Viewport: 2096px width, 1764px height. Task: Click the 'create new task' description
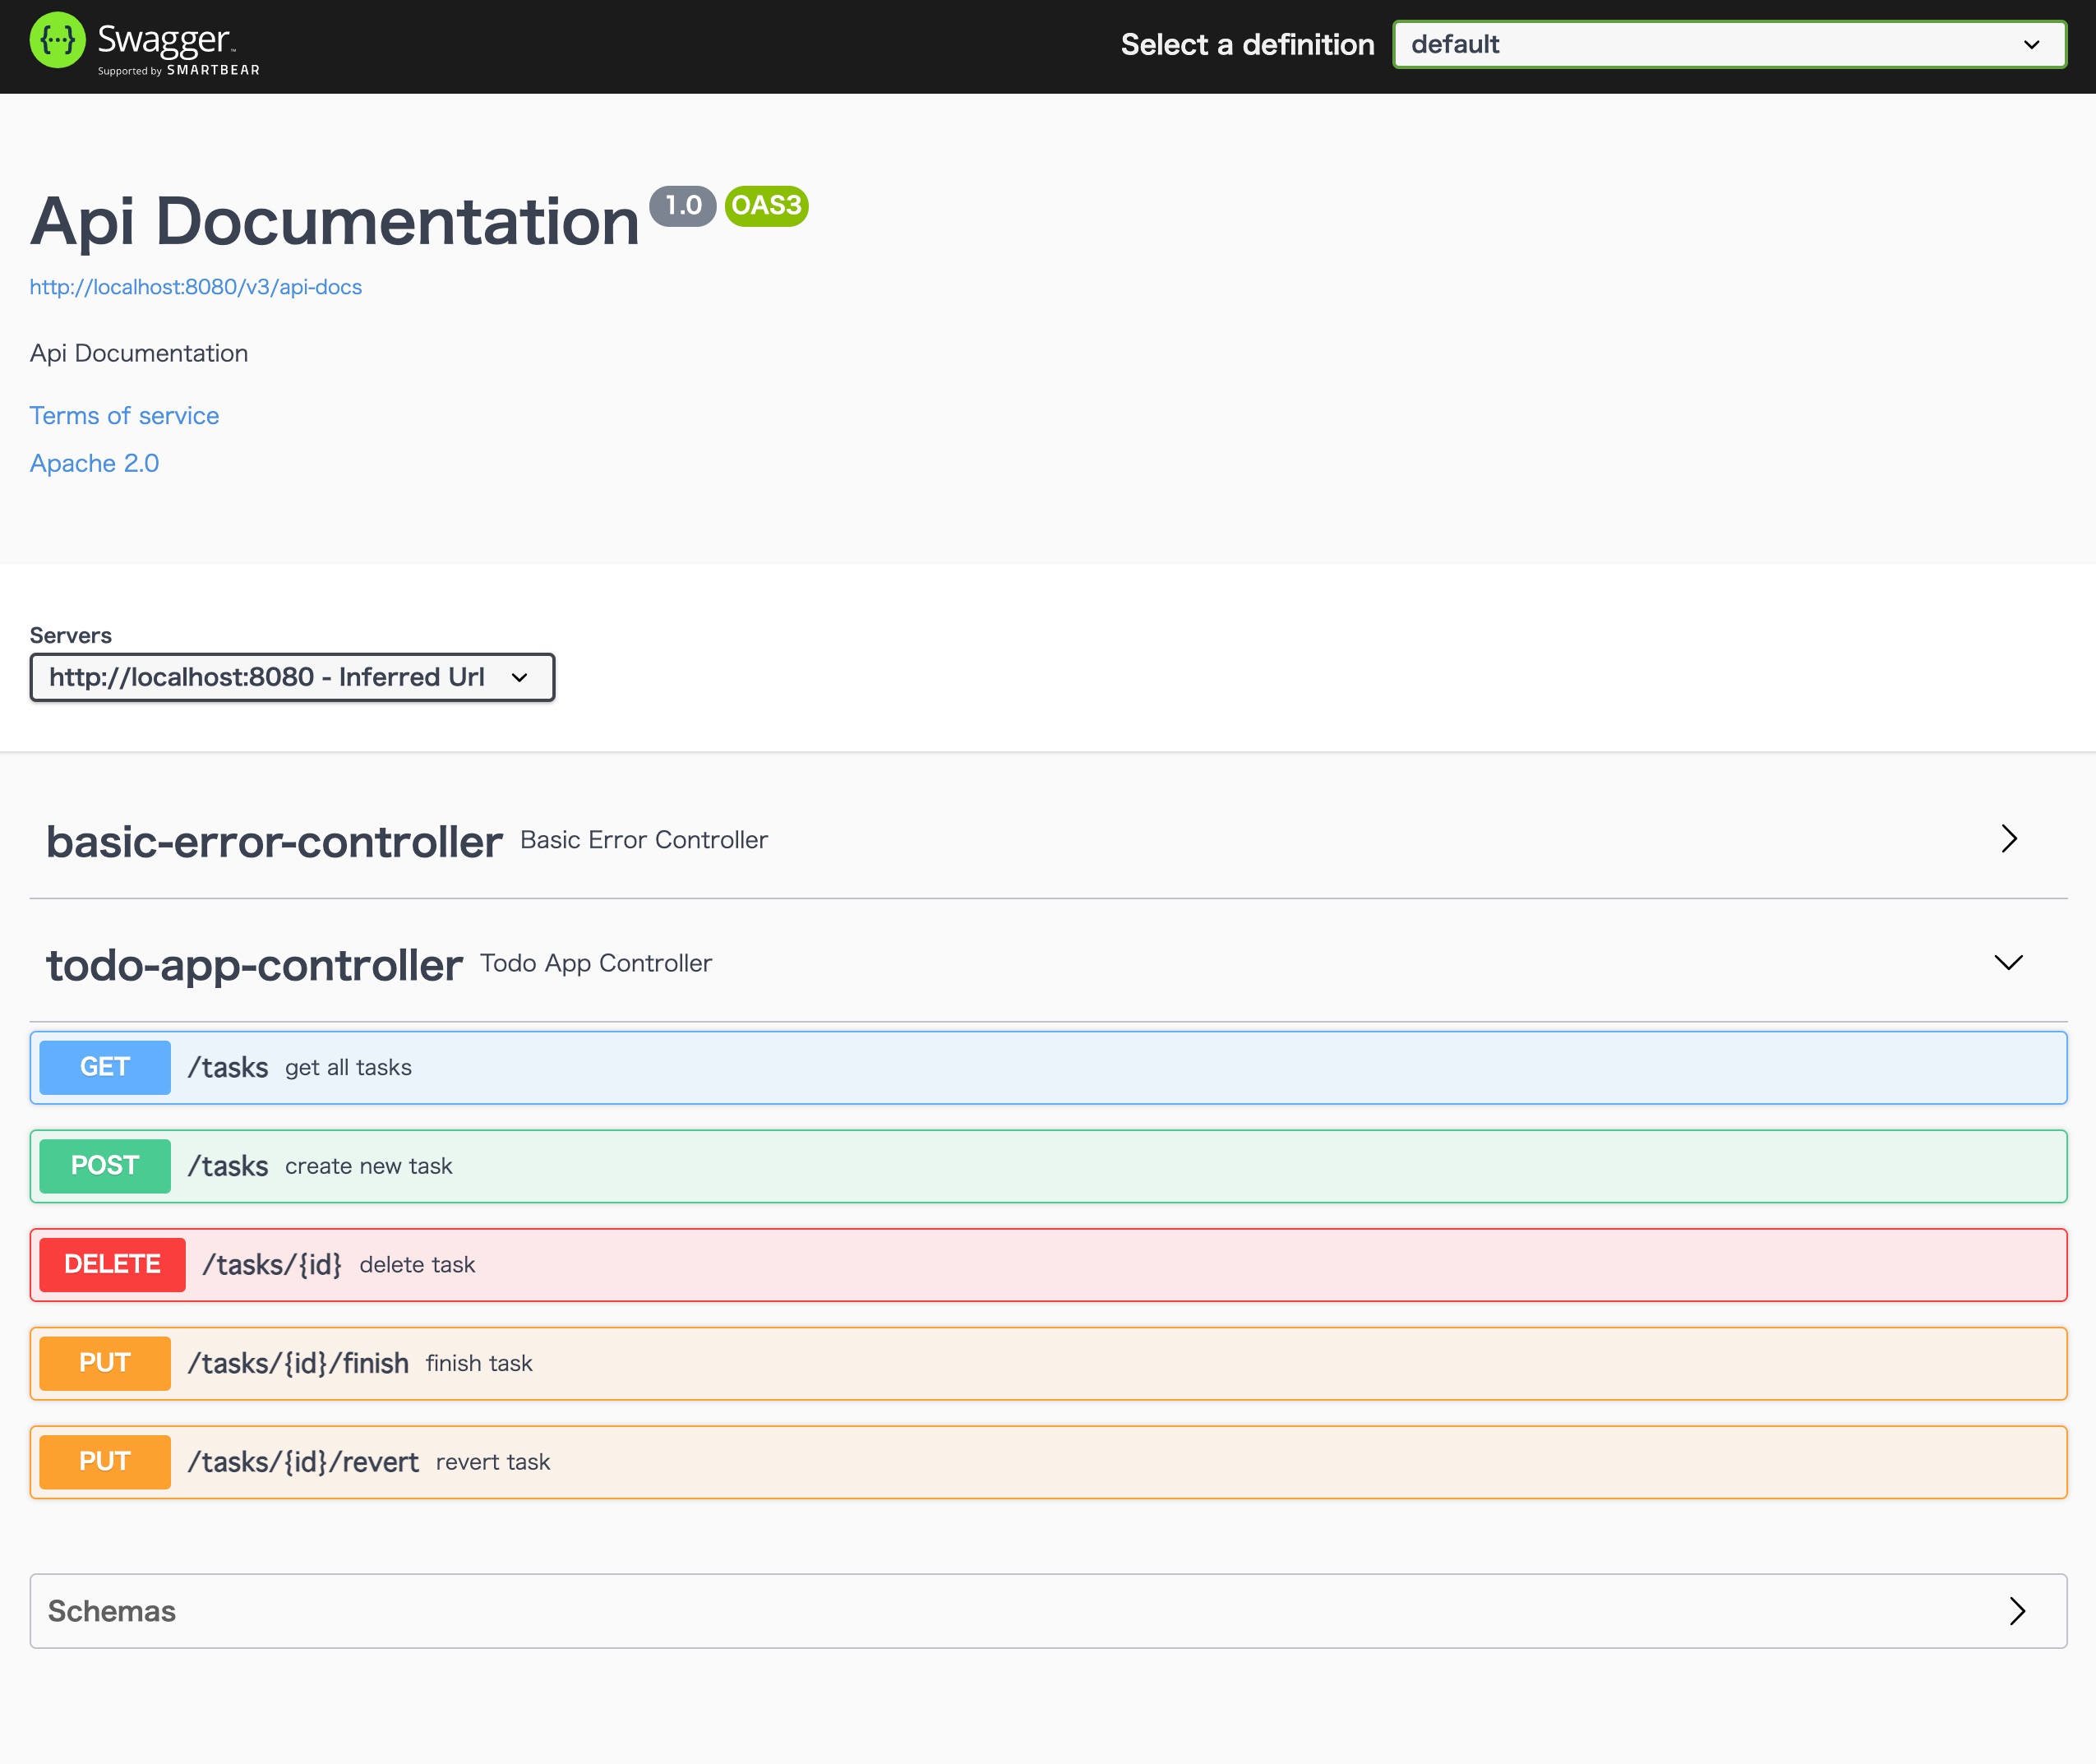point(369,1166)
